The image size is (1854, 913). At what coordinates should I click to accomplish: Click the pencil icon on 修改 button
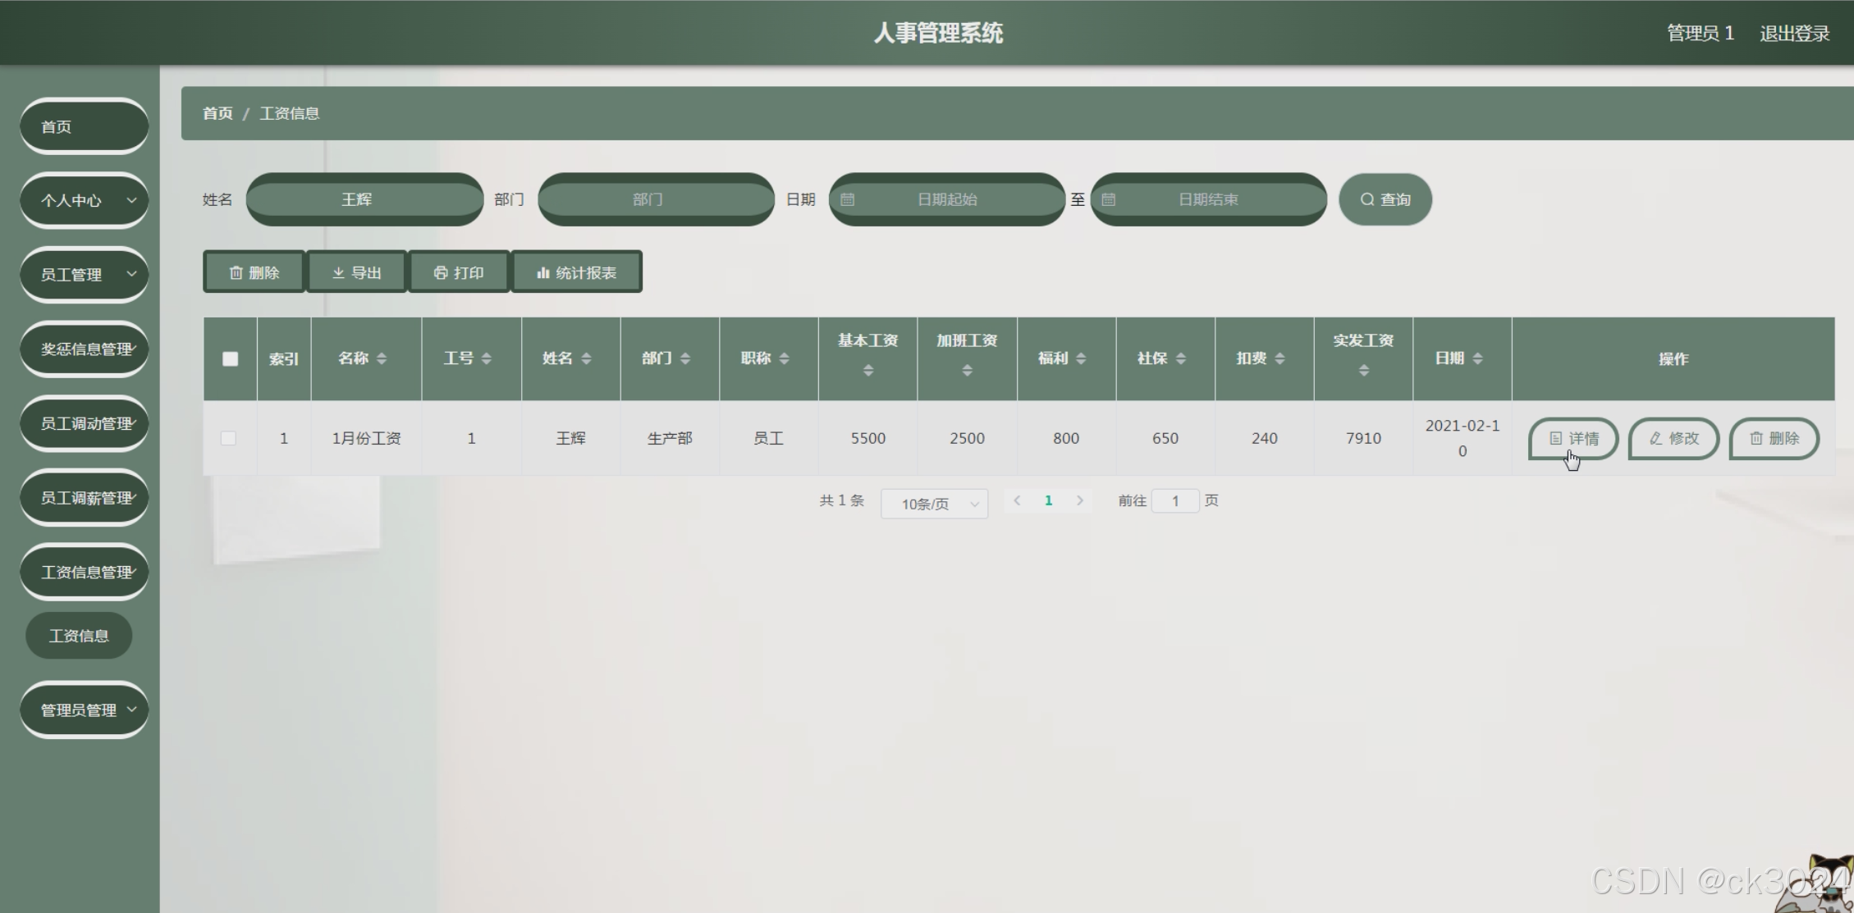coord(1655,438)
